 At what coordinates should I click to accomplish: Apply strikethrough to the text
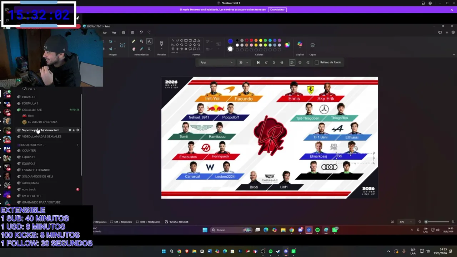(x=282, y=62)
